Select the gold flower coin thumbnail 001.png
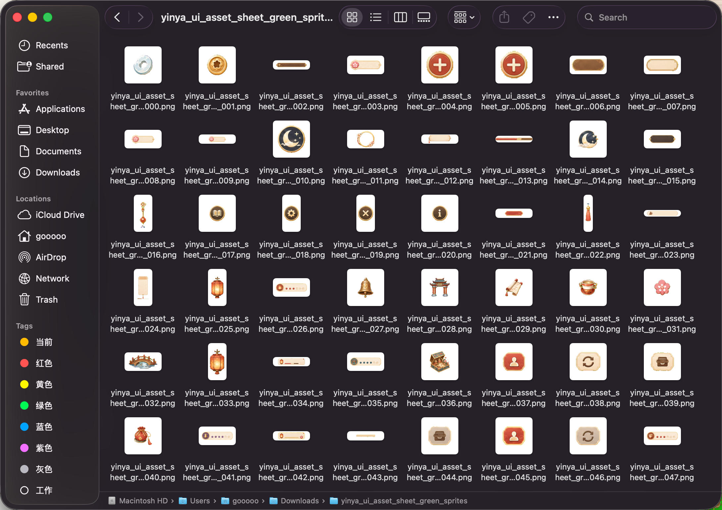 point(217,65)
